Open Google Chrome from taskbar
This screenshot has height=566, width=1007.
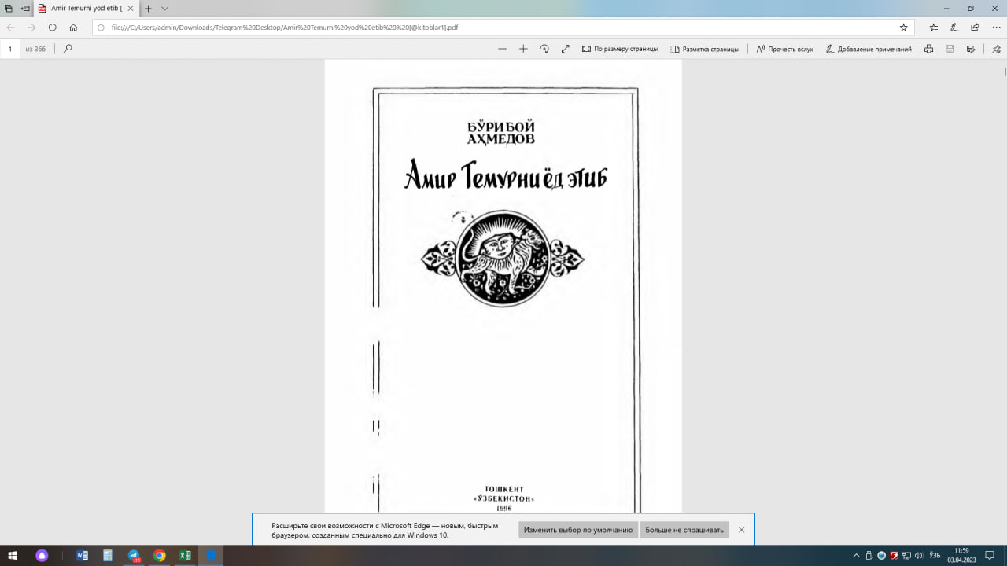[159, 555]
